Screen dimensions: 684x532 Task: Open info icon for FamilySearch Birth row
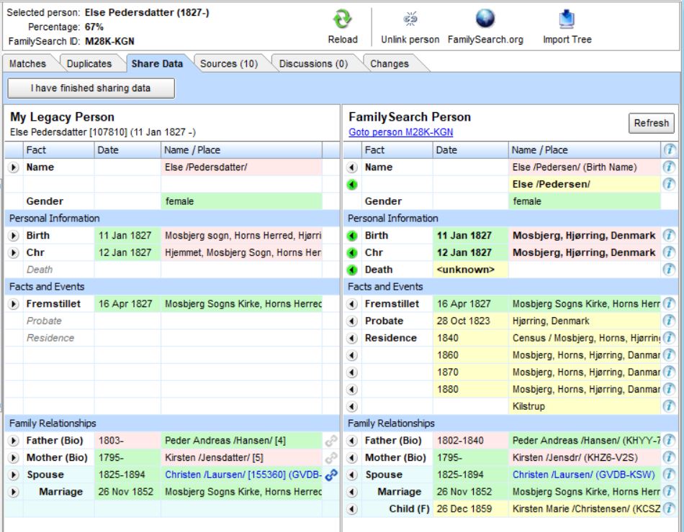click(669, 236)
